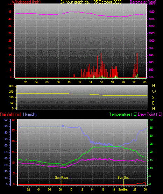Click the 'Rainfall (mm)' legend label
Viewport: 163px width, 194px height.
[x=10, y=114]
